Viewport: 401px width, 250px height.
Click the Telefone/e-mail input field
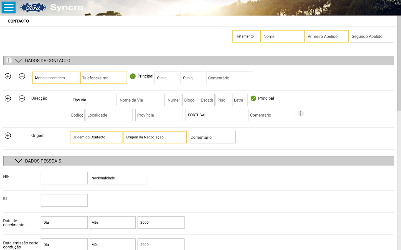click(104, 78)
